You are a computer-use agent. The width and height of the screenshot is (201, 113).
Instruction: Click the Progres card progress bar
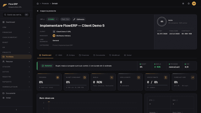pos(49,85)
